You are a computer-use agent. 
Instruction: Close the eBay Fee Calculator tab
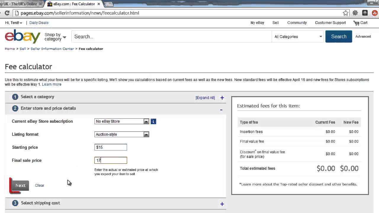tap(99, 4)
